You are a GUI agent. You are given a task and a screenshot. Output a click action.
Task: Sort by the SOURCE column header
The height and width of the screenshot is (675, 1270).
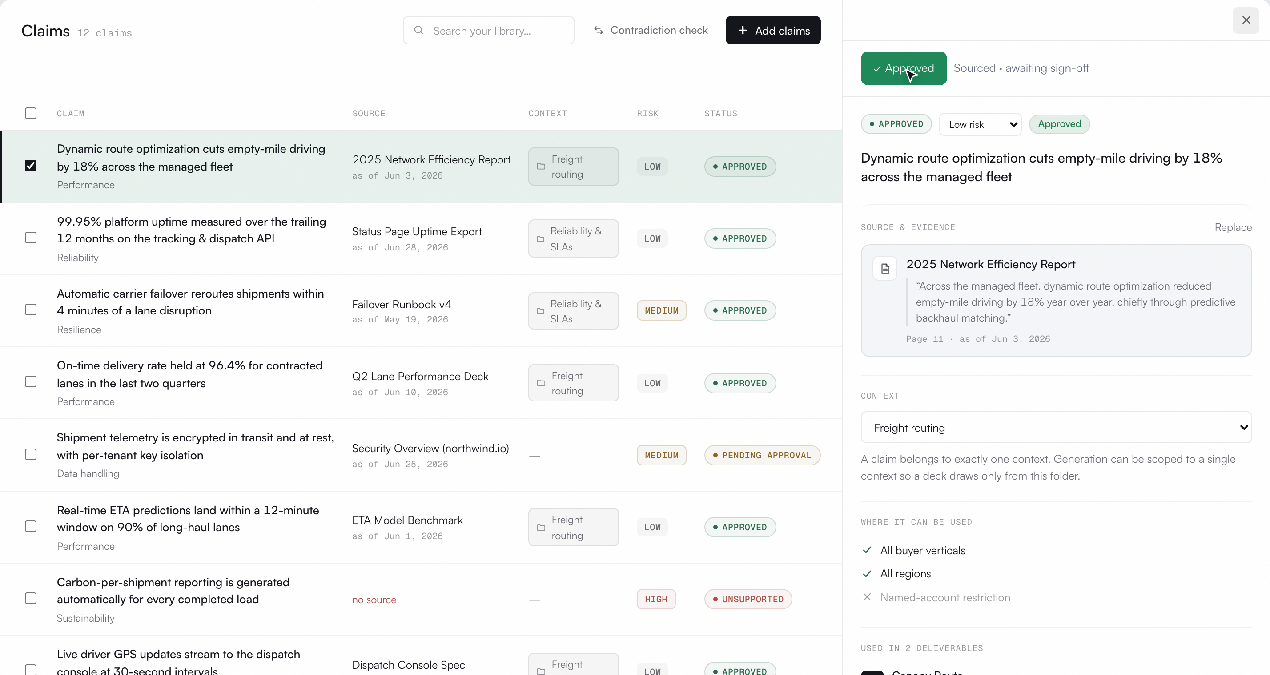[369, 113]
